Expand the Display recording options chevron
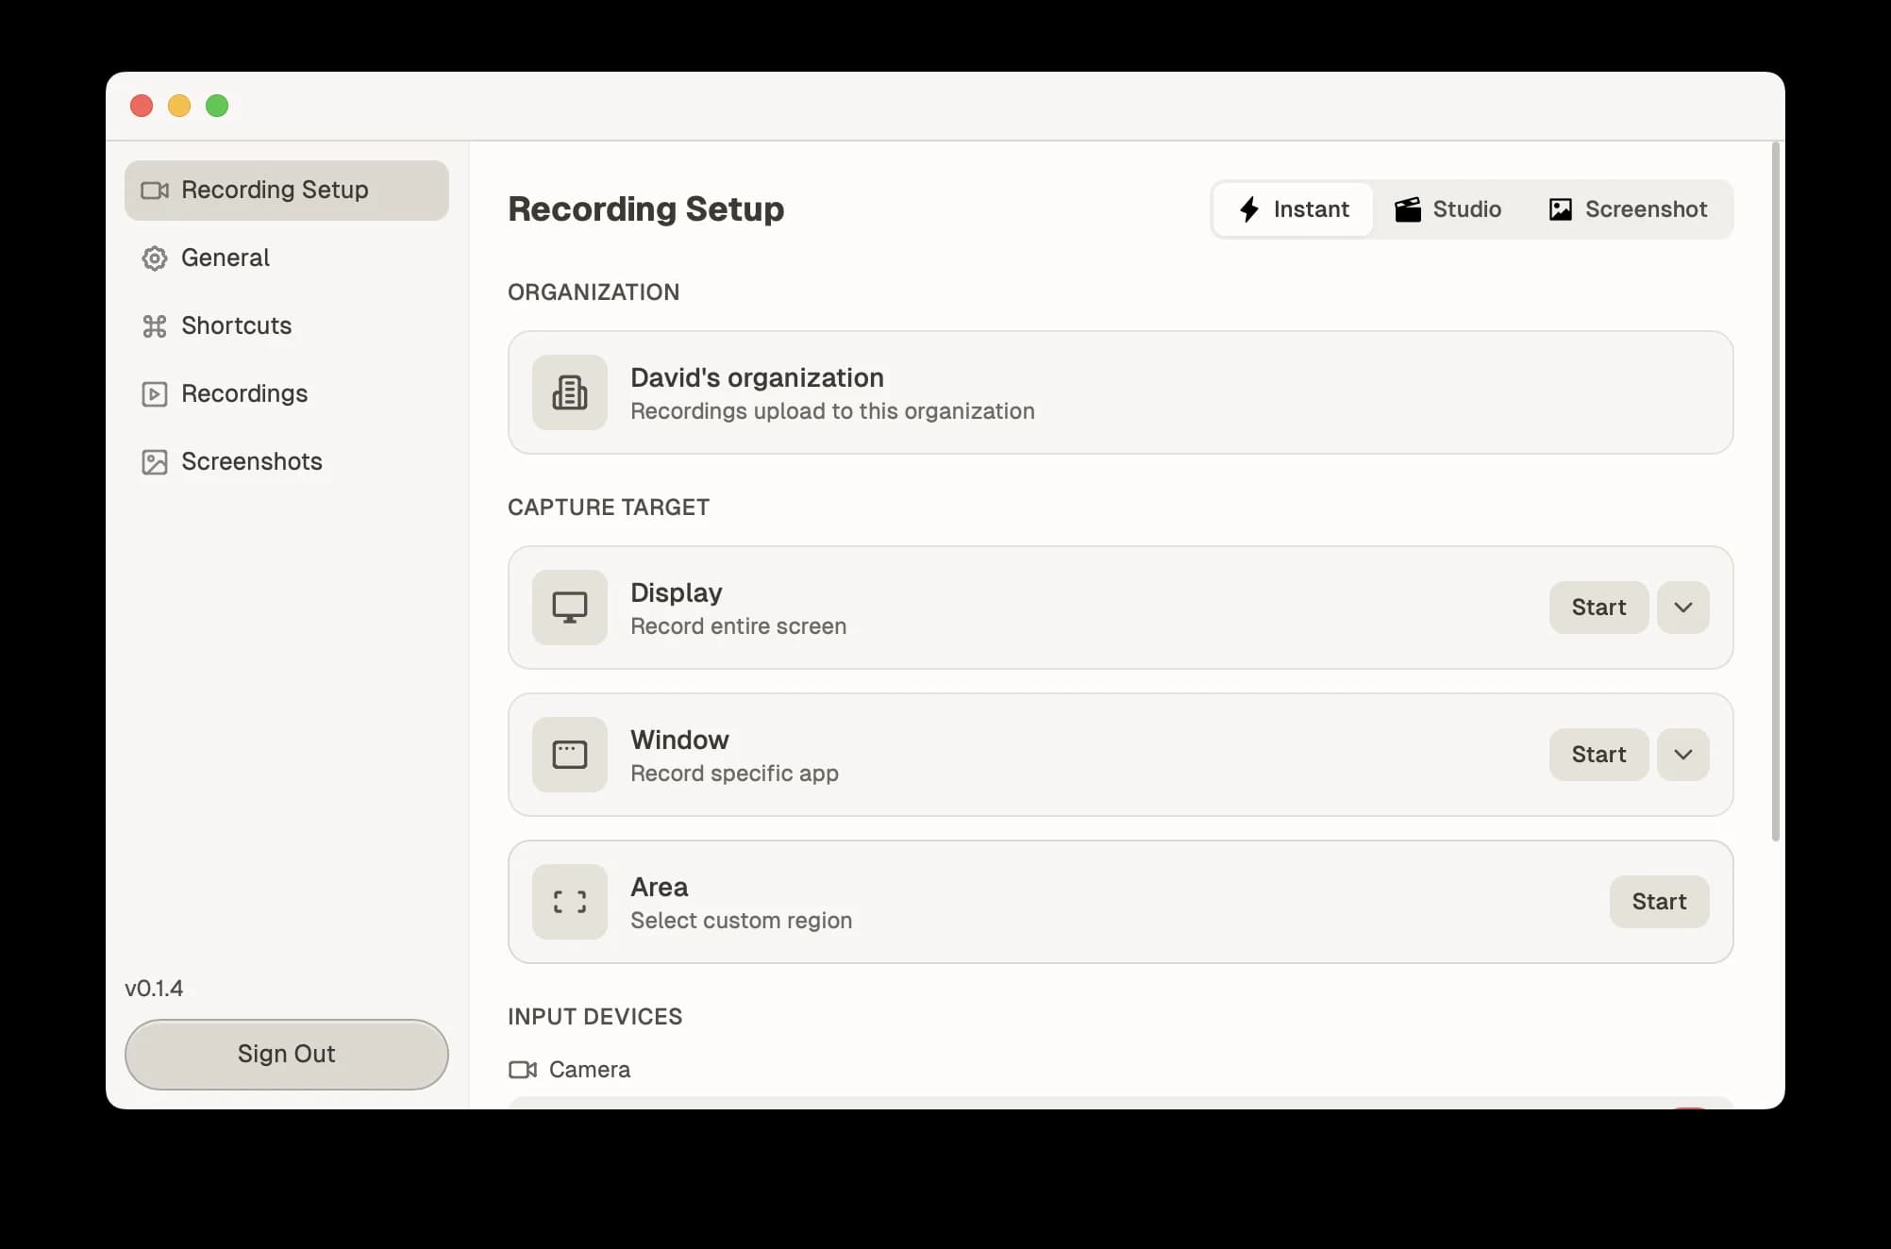 pos(1682,608)
